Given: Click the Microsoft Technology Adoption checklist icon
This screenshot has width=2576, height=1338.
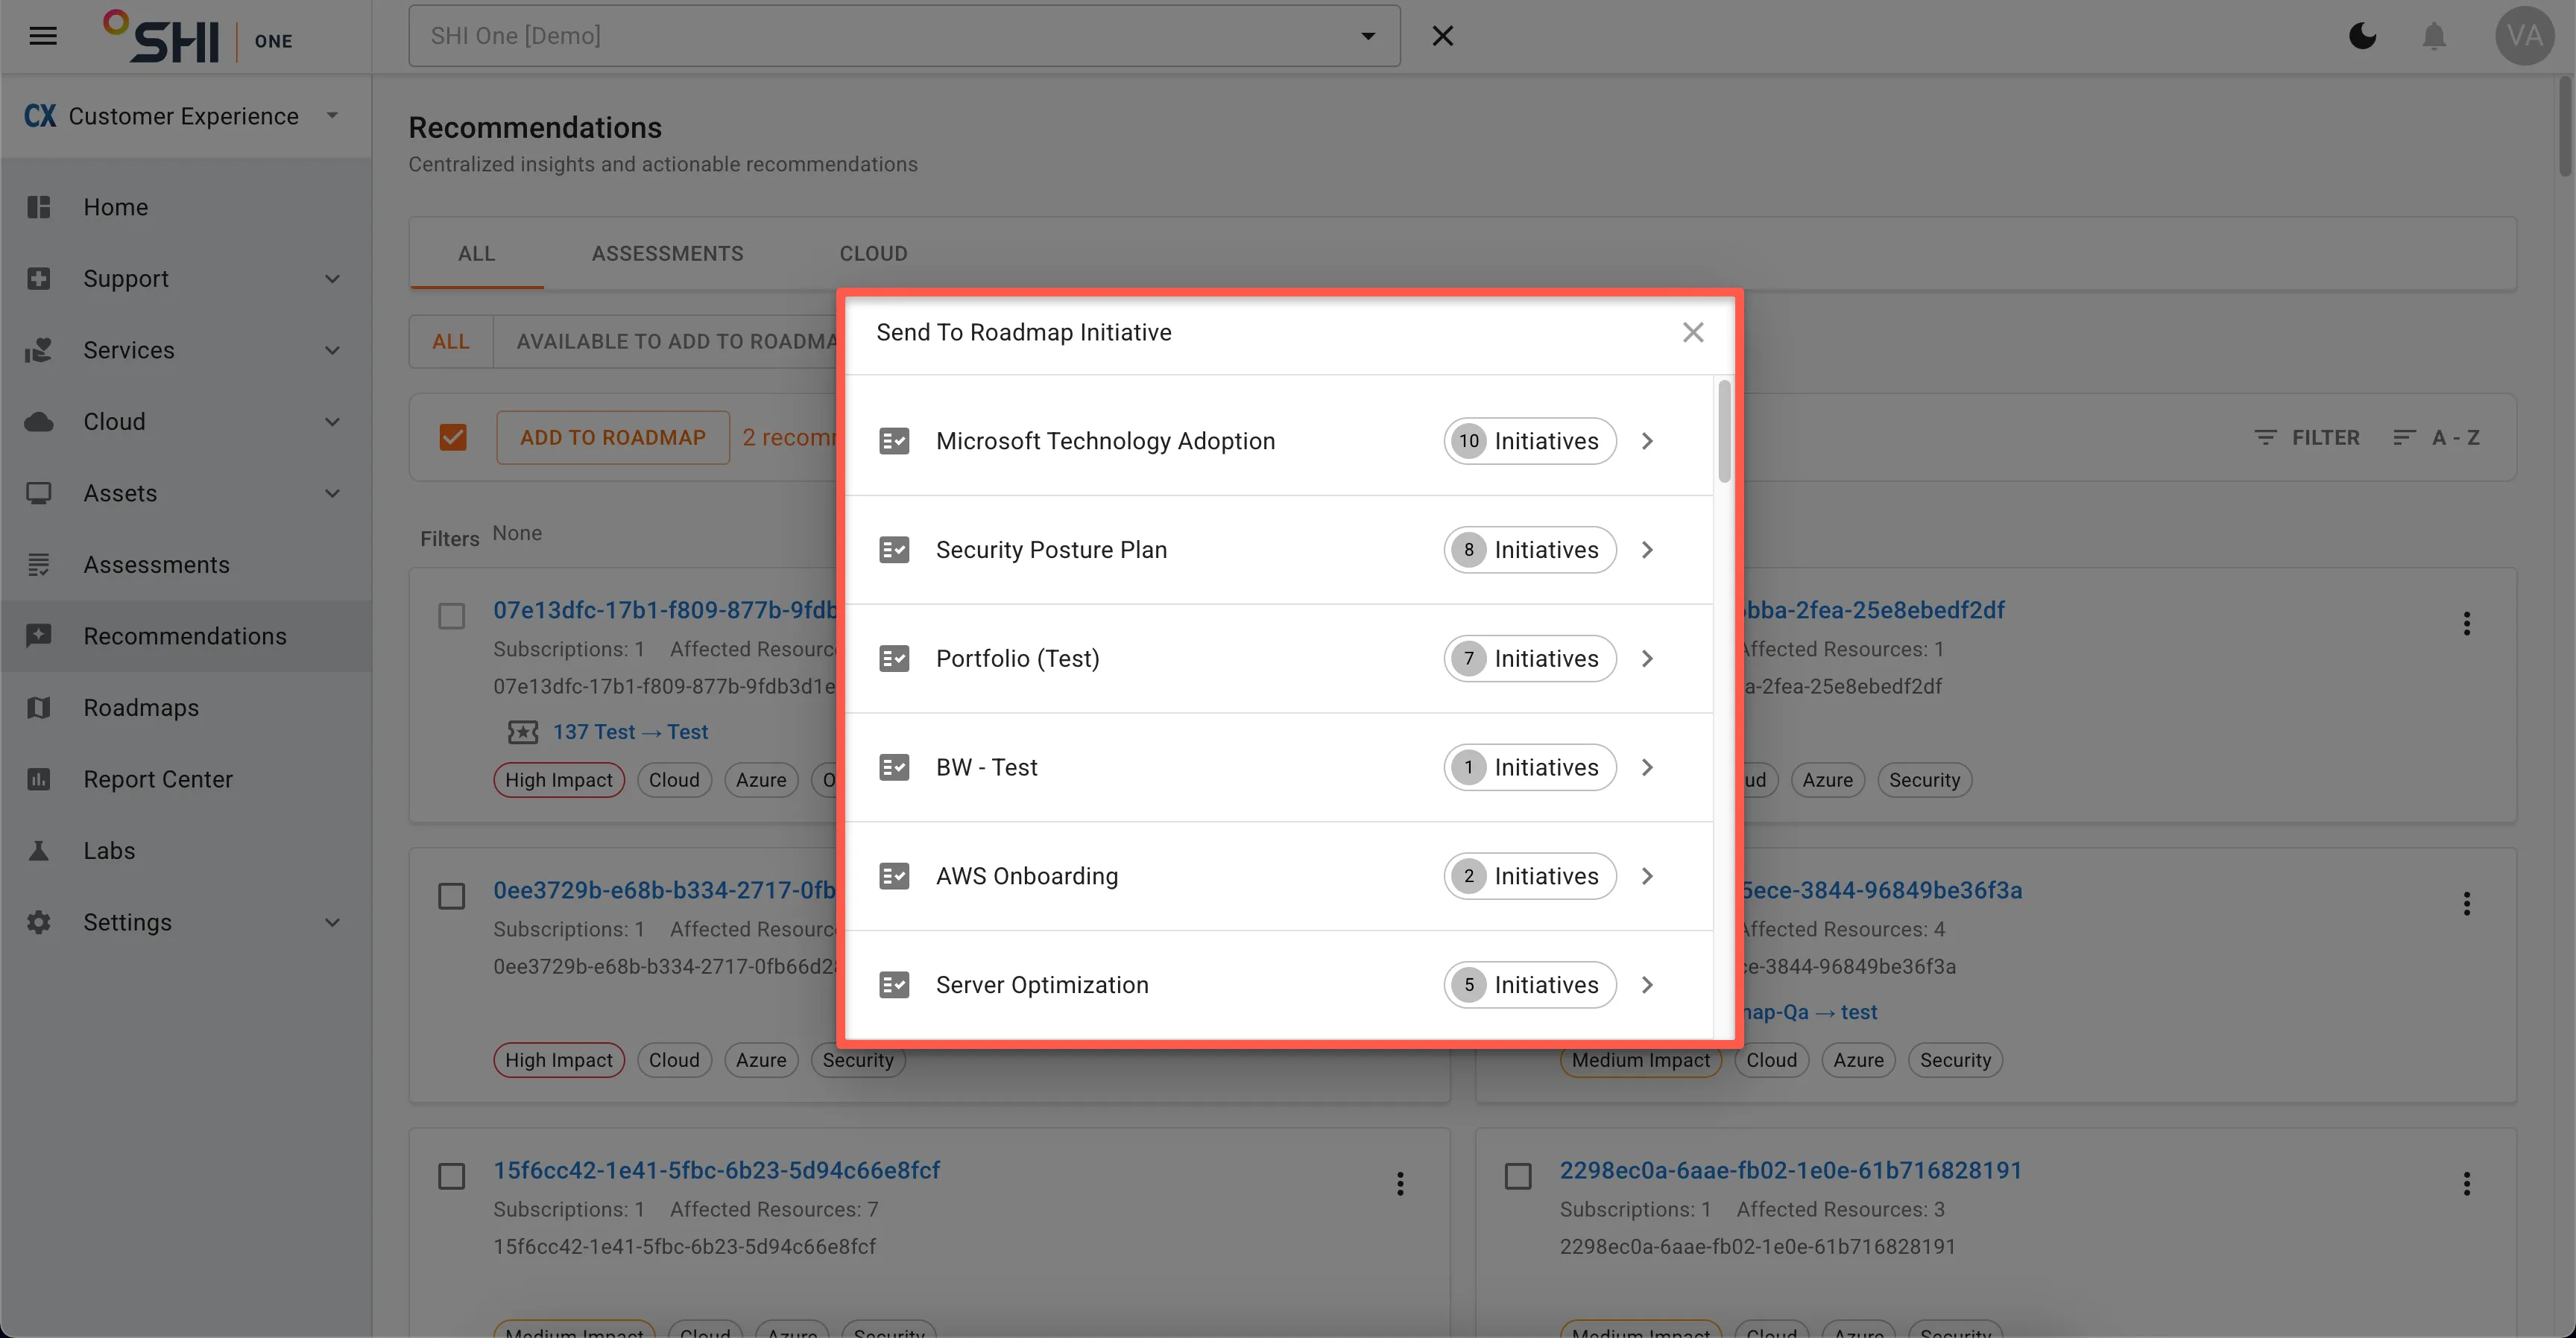Looking at the screenshot, I should click(x=894, y=441).
